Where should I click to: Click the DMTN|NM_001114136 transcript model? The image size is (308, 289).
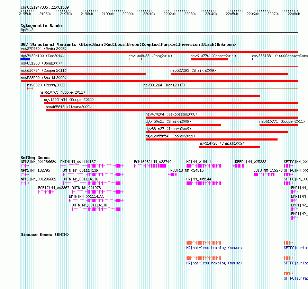click(x=93, y=183)
